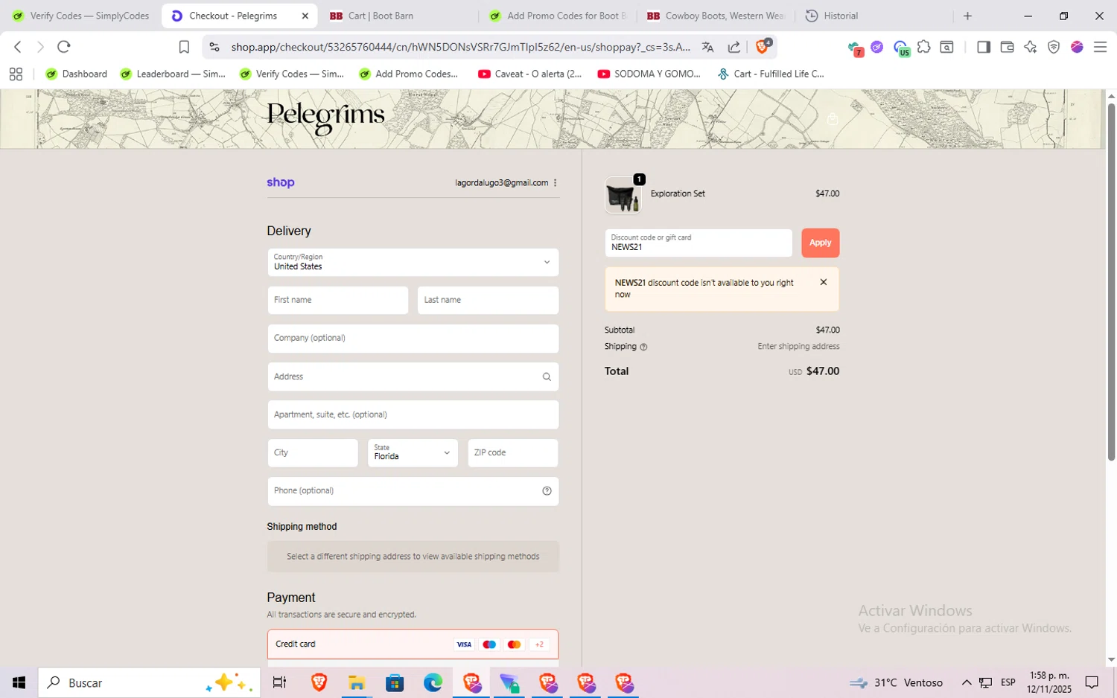Click the City field
Viewport: 1117px width, 698px height.
coord(313,452)
